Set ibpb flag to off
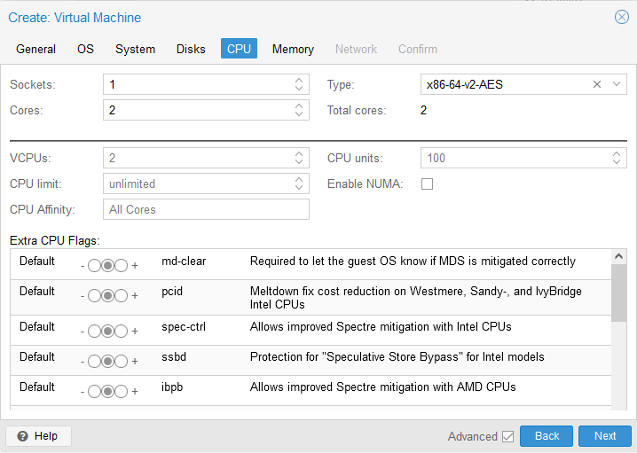Image resolution: width=637 pixels, height=453 pixels. click(x=94, y=391)
